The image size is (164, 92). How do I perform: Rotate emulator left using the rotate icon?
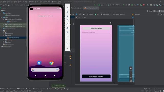tap(67, 20)
